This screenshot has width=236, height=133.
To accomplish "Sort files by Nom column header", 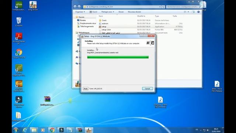I will 101,16.
